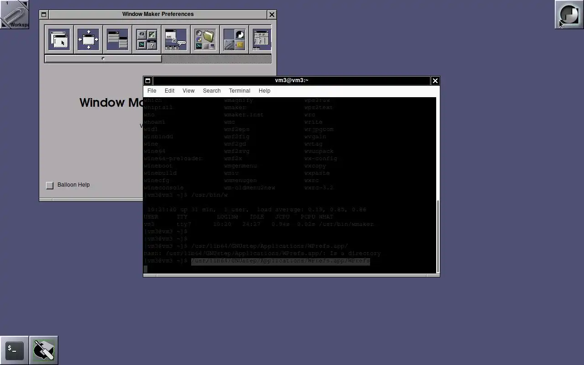Click 'wvunpack' in terminal listing
584x365 pixels.
coord(318,151)
